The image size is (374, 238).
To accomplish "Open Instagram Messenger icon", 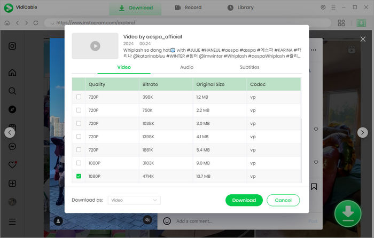I will pos(12,146).
